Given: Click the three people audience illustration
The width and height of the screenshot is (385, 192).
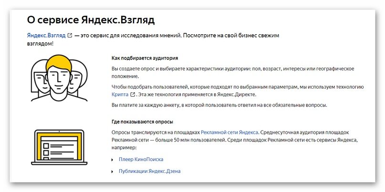Looking at the screenshot, I should pyautogui.click(x=59, y=78).
